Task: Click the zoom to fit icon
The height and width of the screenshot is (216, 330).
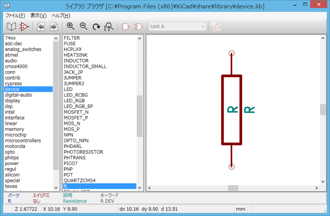Action: (109, 27)
